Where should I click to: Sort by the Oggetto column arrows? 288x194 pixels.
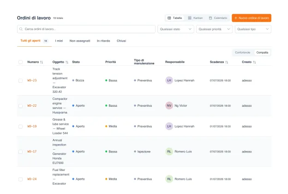click(67, 62)
